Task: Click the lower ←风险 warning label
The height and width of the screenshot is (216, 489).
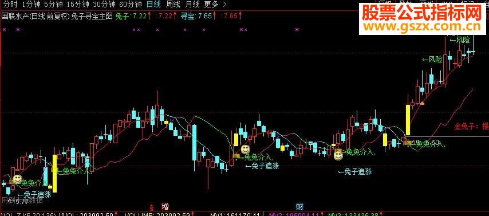Action: point(432,60)
